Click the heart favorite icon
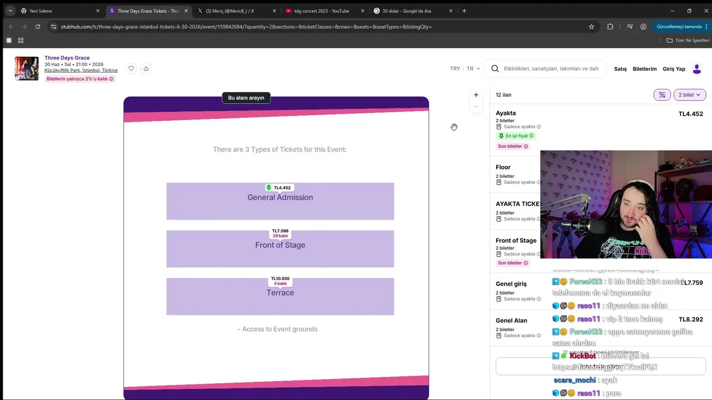Image resolution: width=712 pixels, height=400 pixels. [x=131, y=68]
